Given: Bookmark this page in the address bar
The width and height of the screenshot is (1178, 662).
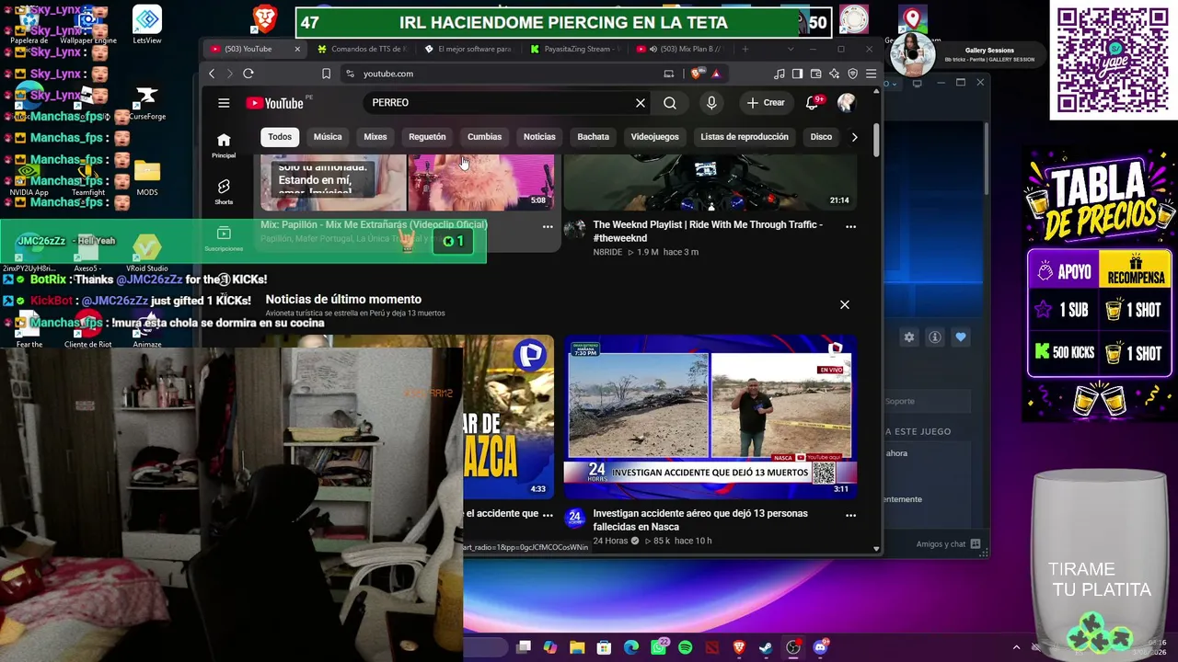Looking at the screenshot, I should (326, 74).
